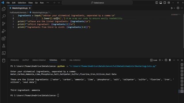
Task: Toggle primary side bar layout icon
Action: (x=157, y=3)
